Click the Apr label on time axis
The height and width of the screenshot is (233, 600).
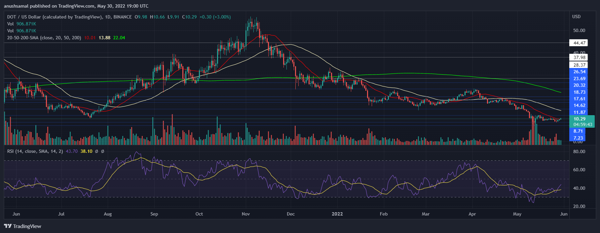(x=472, y=214)
